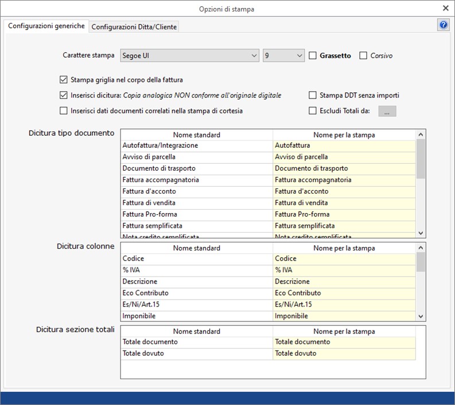The width and height of the screenshot is (455, 405).
Task: Select standard name 'Fattura Pro-forma'
Action: pos(197,214)
